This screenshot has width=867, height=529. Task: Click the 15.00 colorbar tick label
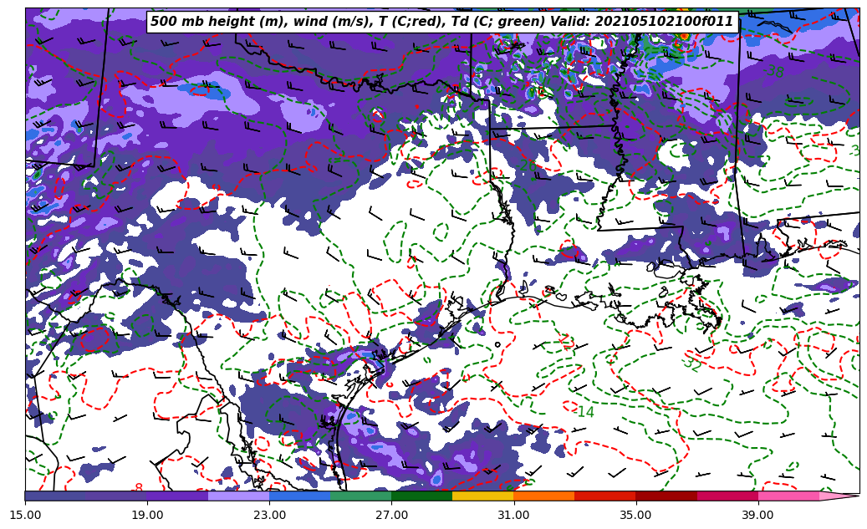coord(25,515)
